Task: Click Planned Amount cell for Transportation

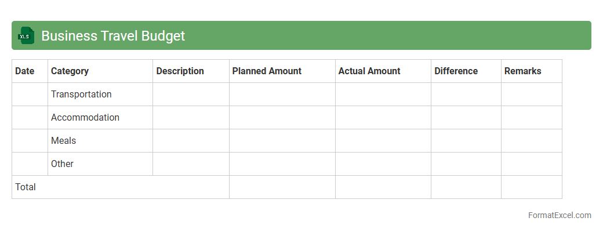Action: pos(282,94)
